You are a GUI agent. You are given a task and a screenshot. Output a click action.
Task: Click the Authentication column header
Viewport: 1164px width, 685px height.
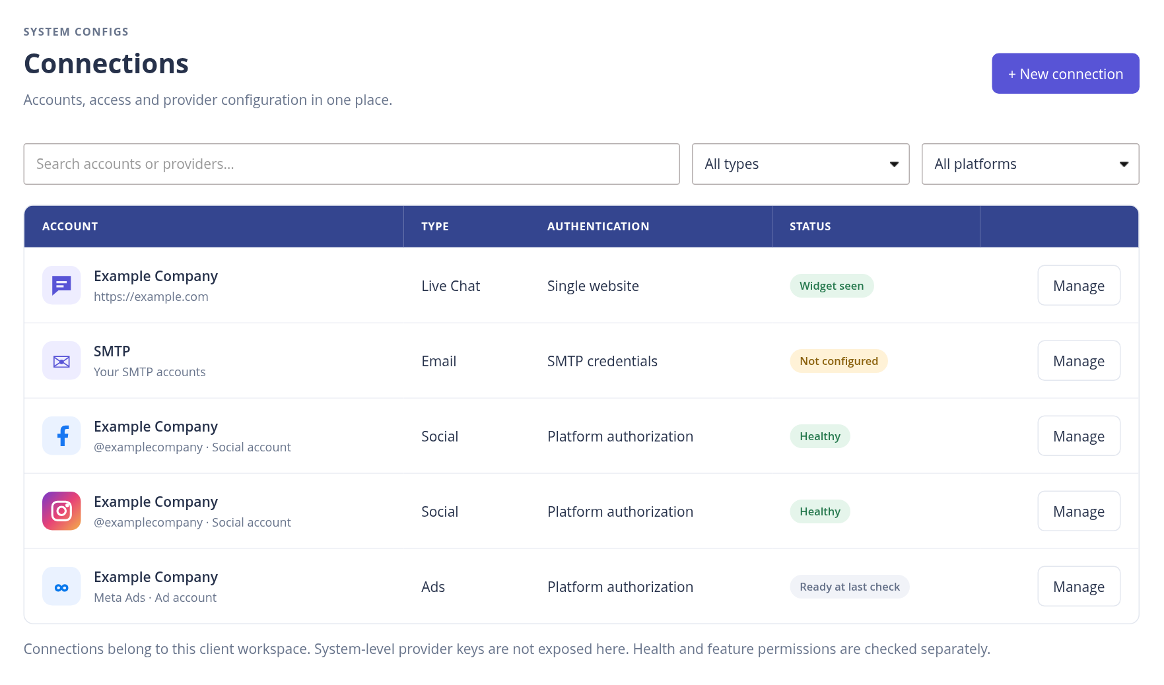tap(598, 226)
